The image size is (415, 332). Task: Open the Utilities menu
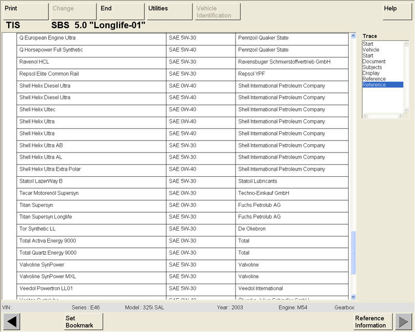click(170, 11)
